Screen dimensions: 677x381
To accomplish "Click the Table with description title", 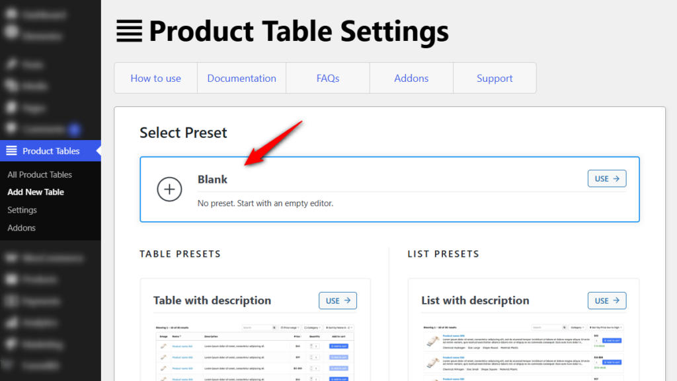I will [x=212, y=300].
